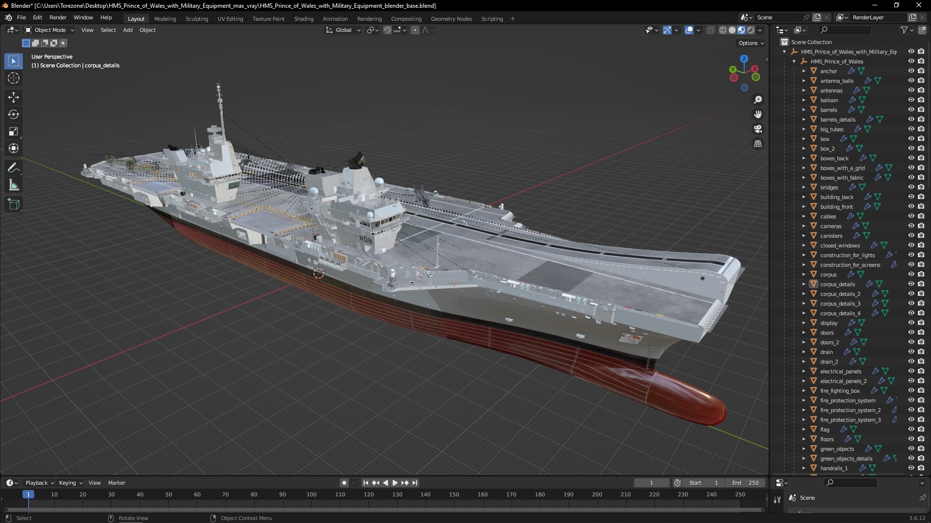Screen dimensions: 931x523
Task: Select the Add Cube tool
Action: (14, 204)
